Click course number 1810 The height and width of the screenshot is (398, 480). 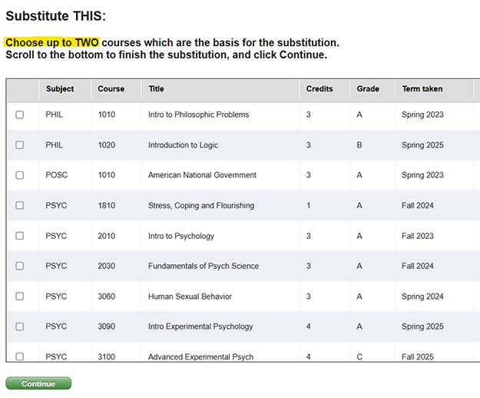[107, 205]
